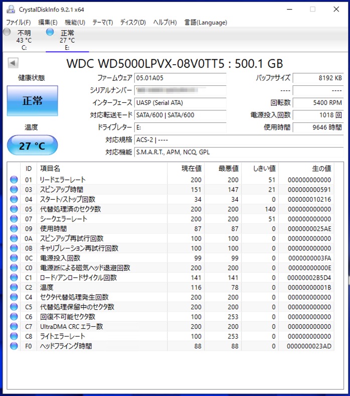This screenshot has height=396, width=350.
Task: Open the テーマ(T) menu
Action: [x=102, y=23]
